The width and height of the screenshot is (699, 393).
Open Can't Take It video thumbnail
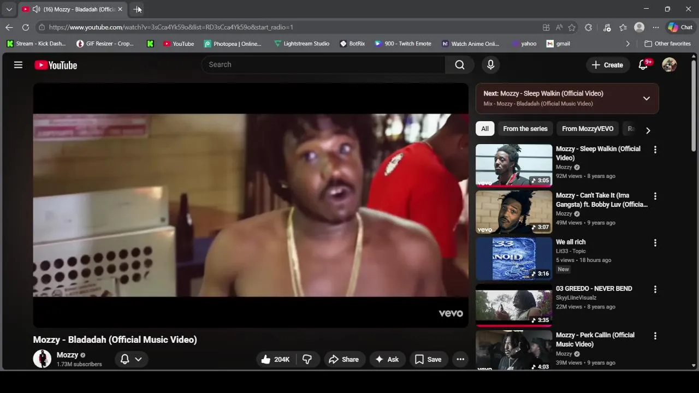tap(514, 212)
